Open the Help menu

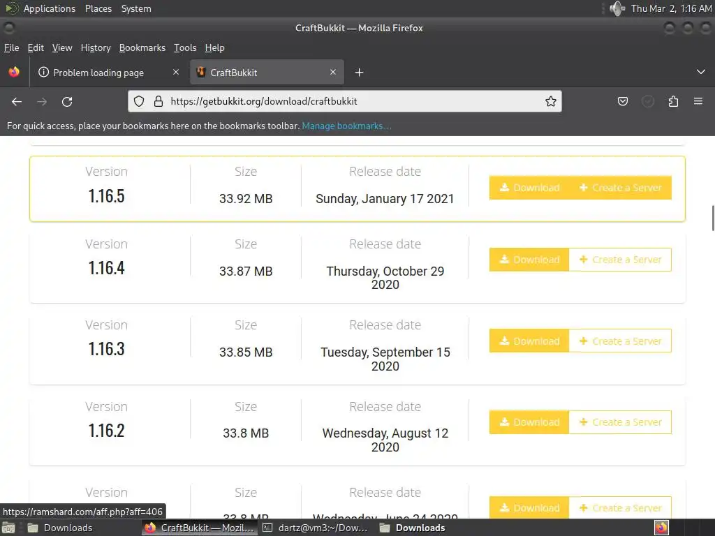[215, 48]
